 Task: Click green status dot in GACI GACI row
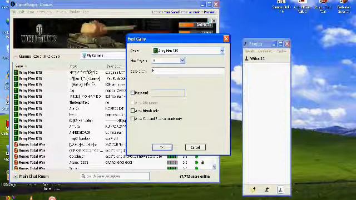196,162
